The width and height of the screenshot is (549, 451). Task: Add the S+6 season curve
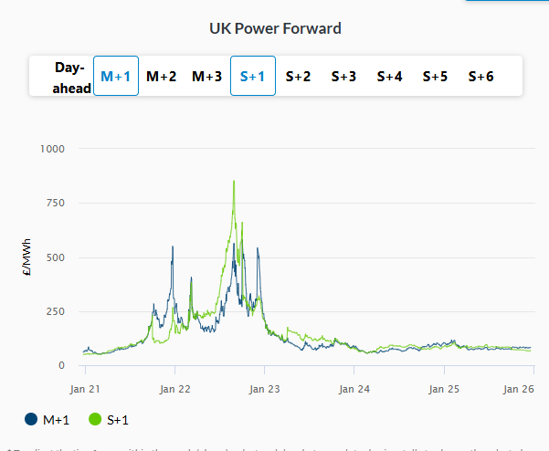click(x=480, y=77)
